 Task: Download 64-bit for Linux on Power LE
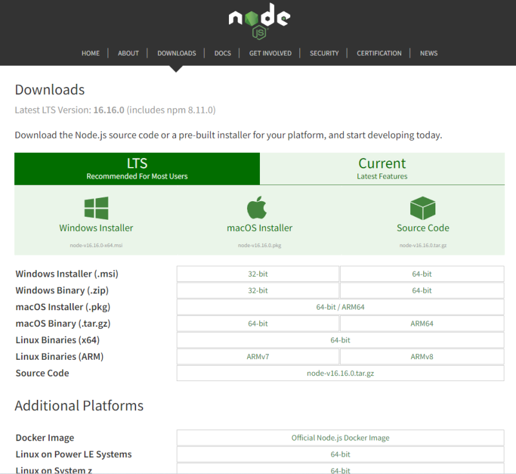[340, 454]
